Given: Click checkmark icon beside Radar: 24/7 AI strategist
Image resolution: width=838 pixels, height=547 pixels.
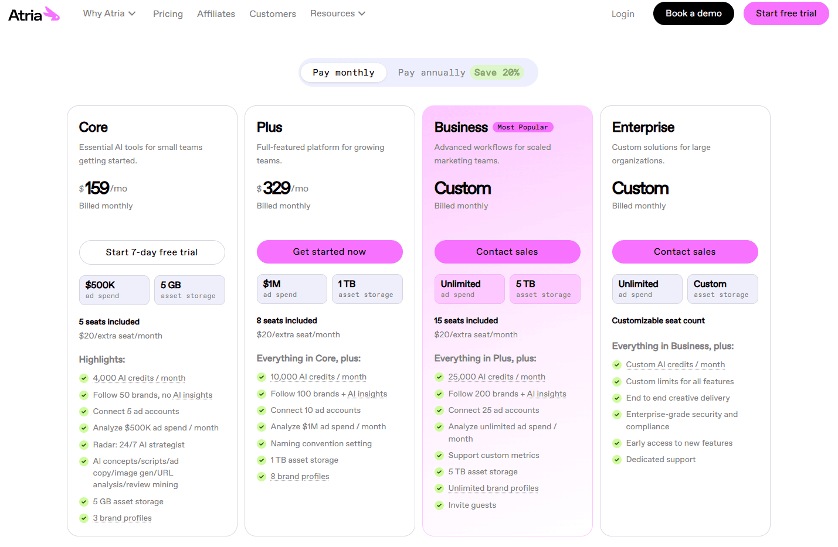Looking at the screenshot, I should tap(84, 445).
